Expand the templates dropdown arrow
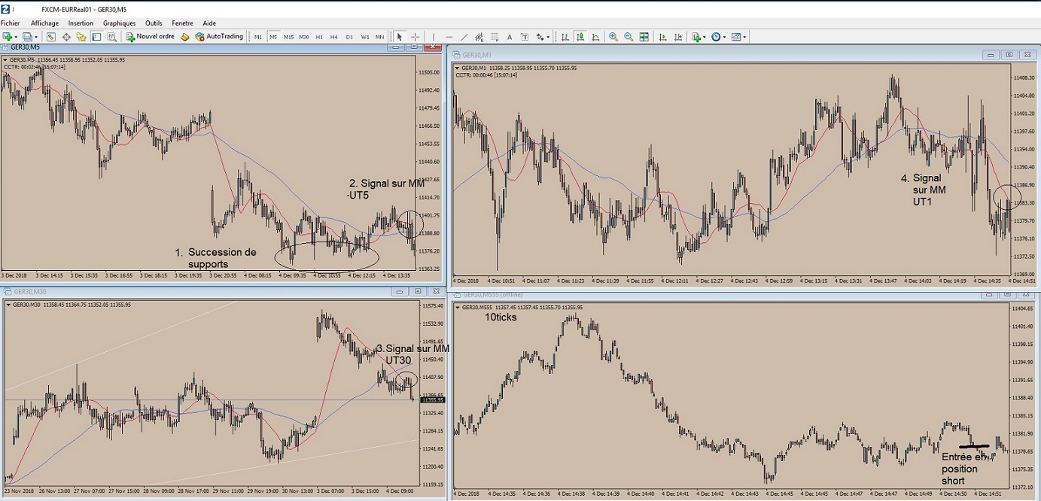The height and width of the screenshot is (501, 1041). (745, 37)
